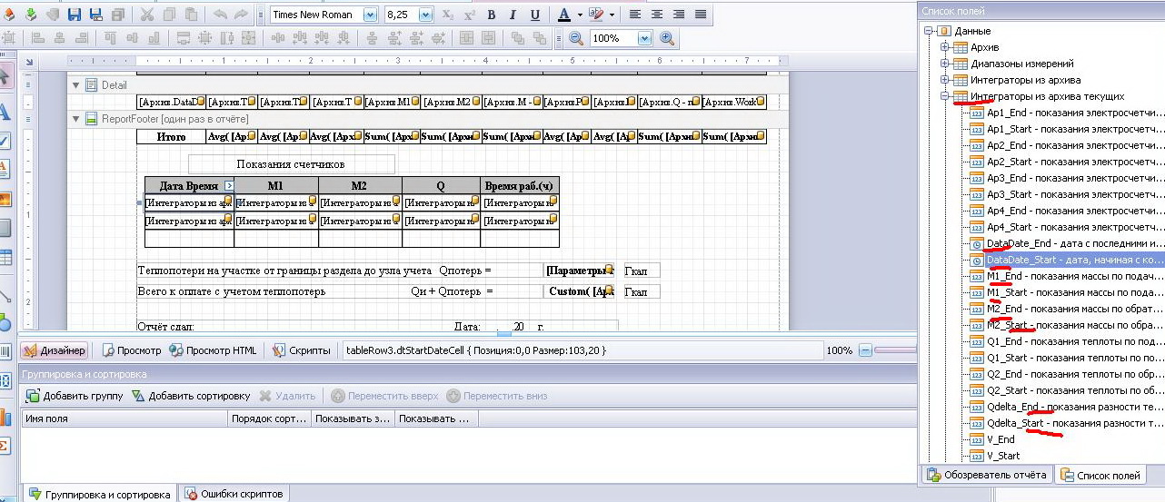1165x502 pixels.
Task: Toggle Bold formatting
Action: point(492,15)
